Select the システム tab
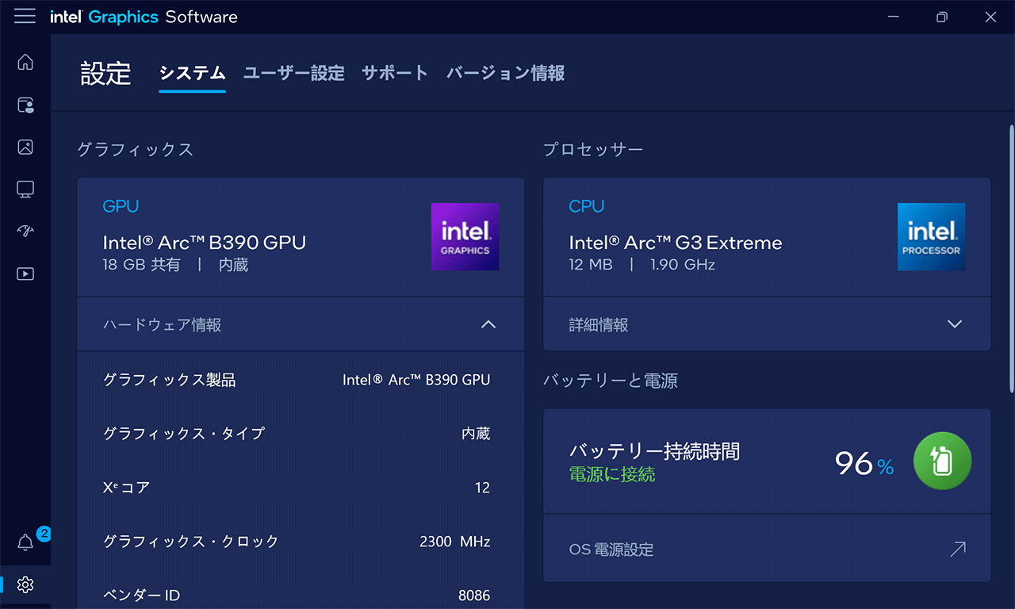 pos(192,74)
